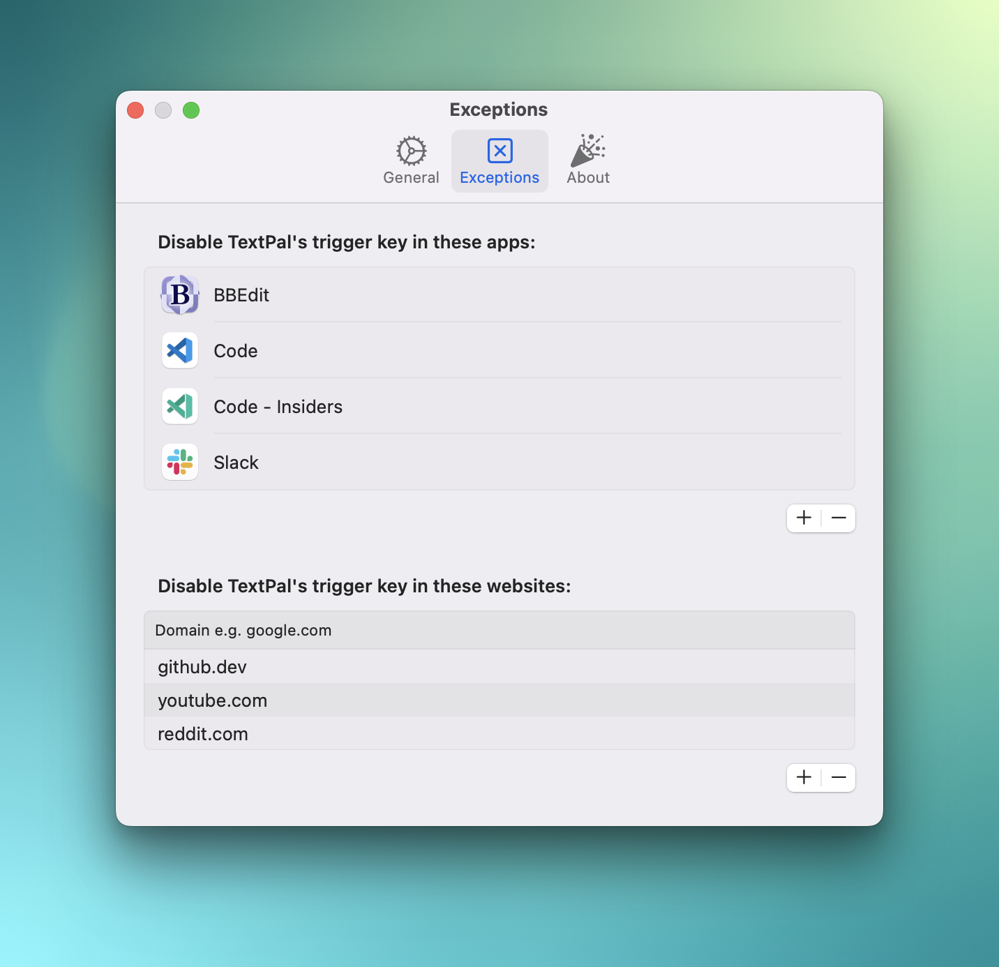
Task: Select the Code - Insiders row label
Action: (278, 407)
